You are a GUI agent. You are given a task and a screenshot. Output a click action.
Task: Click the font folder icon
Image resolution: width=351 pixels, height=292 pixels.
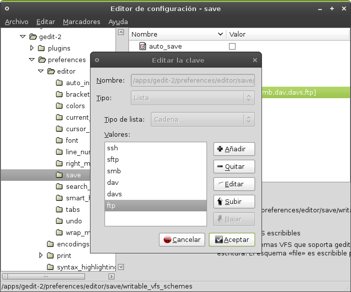click(59, 140)
